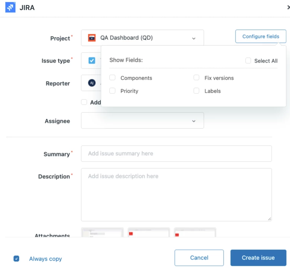The height and width of the screenshot is (274, 290).
Task: Enable the Components field checkbox
Action: 112,77
